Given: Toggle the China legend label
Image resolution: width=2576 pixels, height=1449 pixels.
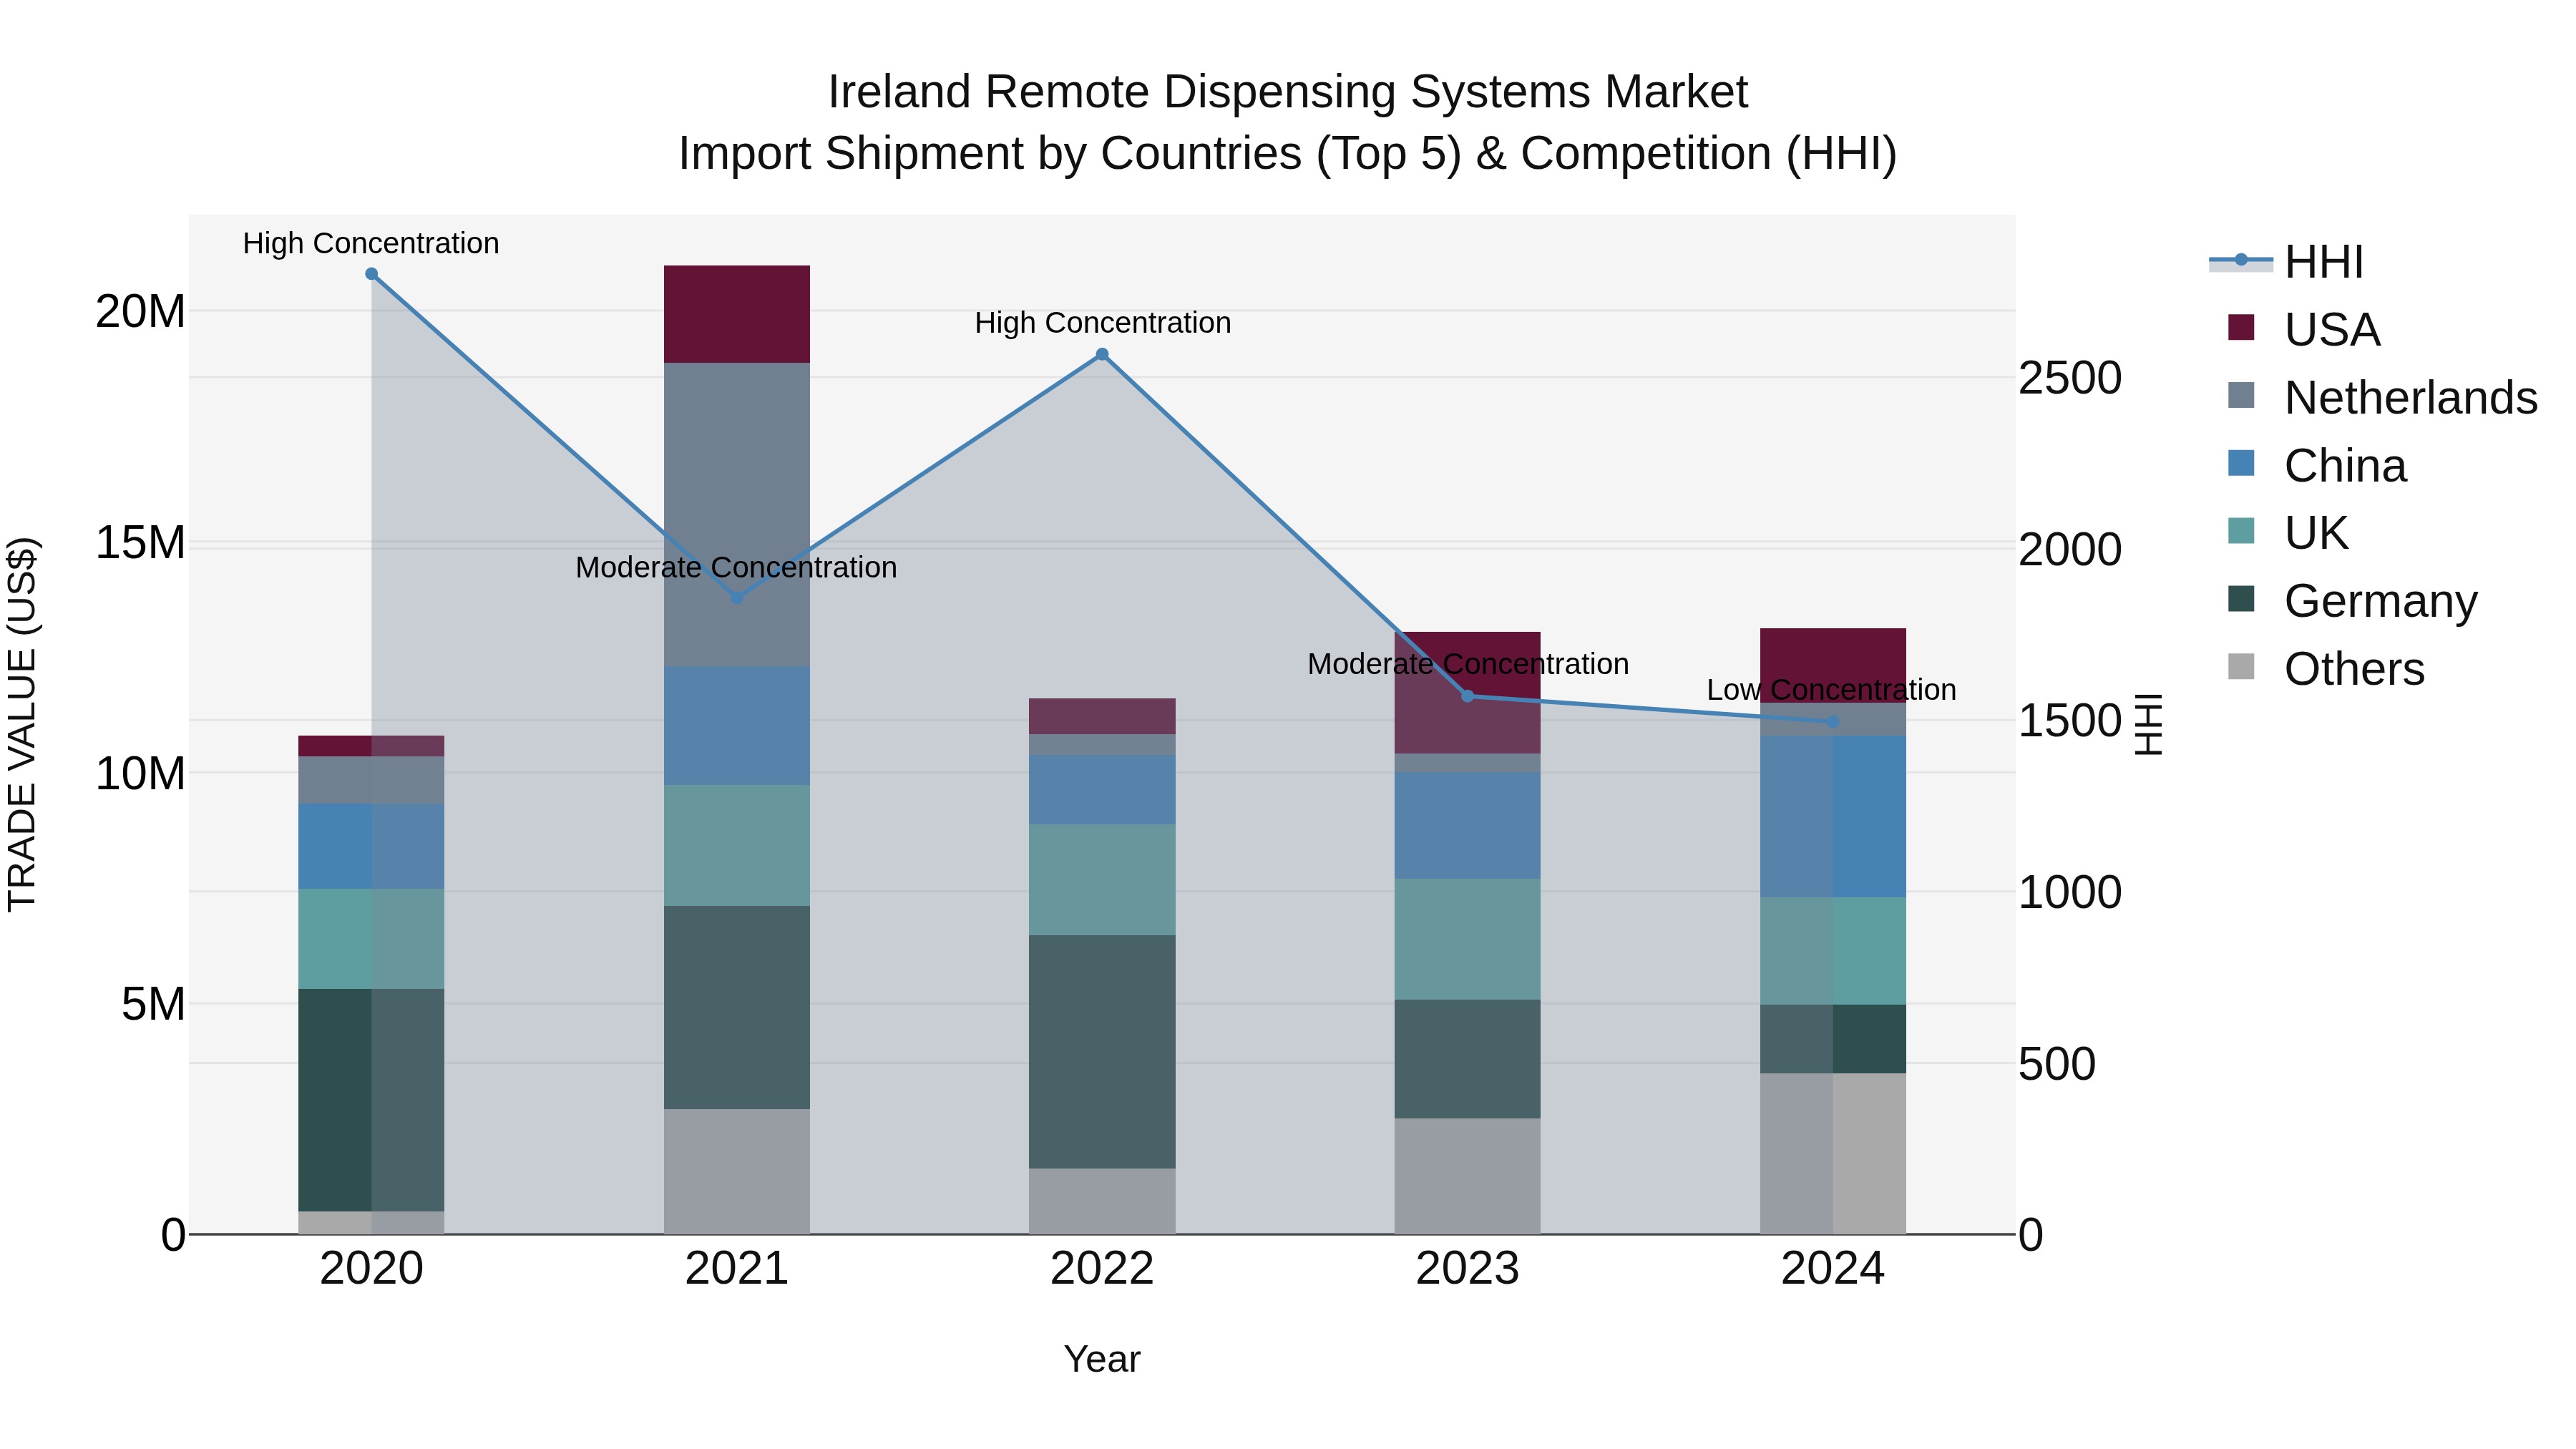Looking at the screenshot, I should 2345,466.
